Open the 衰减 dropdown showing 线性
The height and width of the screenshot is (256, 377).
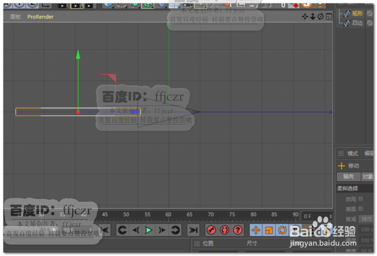click(x=366, y=219)
